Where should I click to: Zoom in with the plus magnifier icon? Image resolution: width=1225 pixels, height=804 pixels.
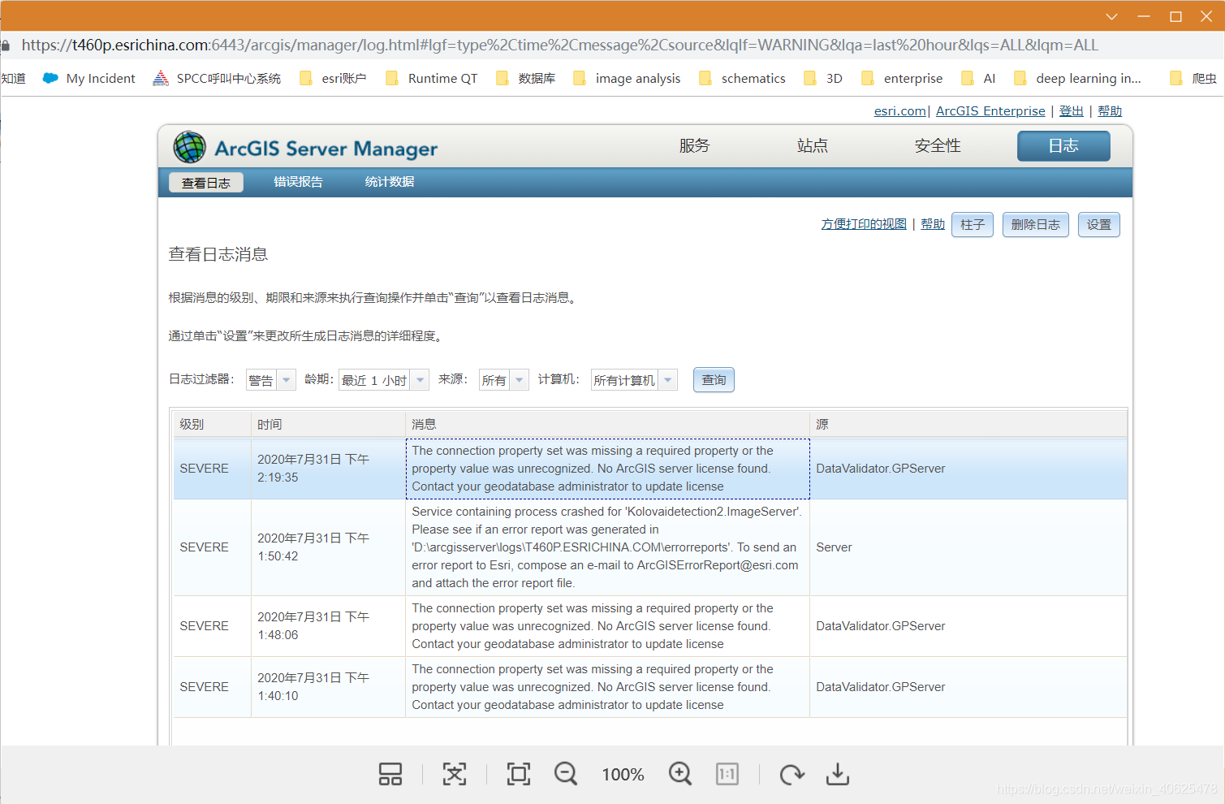point(680,774)
